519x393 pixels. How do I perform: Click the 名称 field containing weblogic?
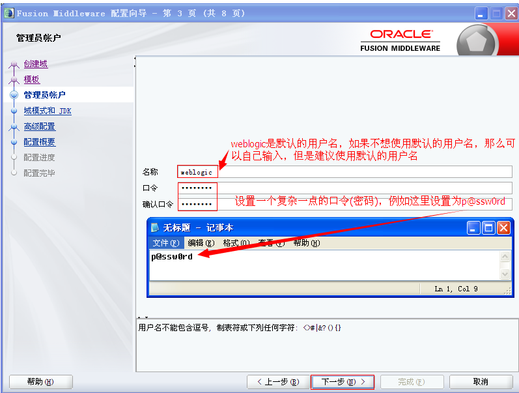point(345,171)
